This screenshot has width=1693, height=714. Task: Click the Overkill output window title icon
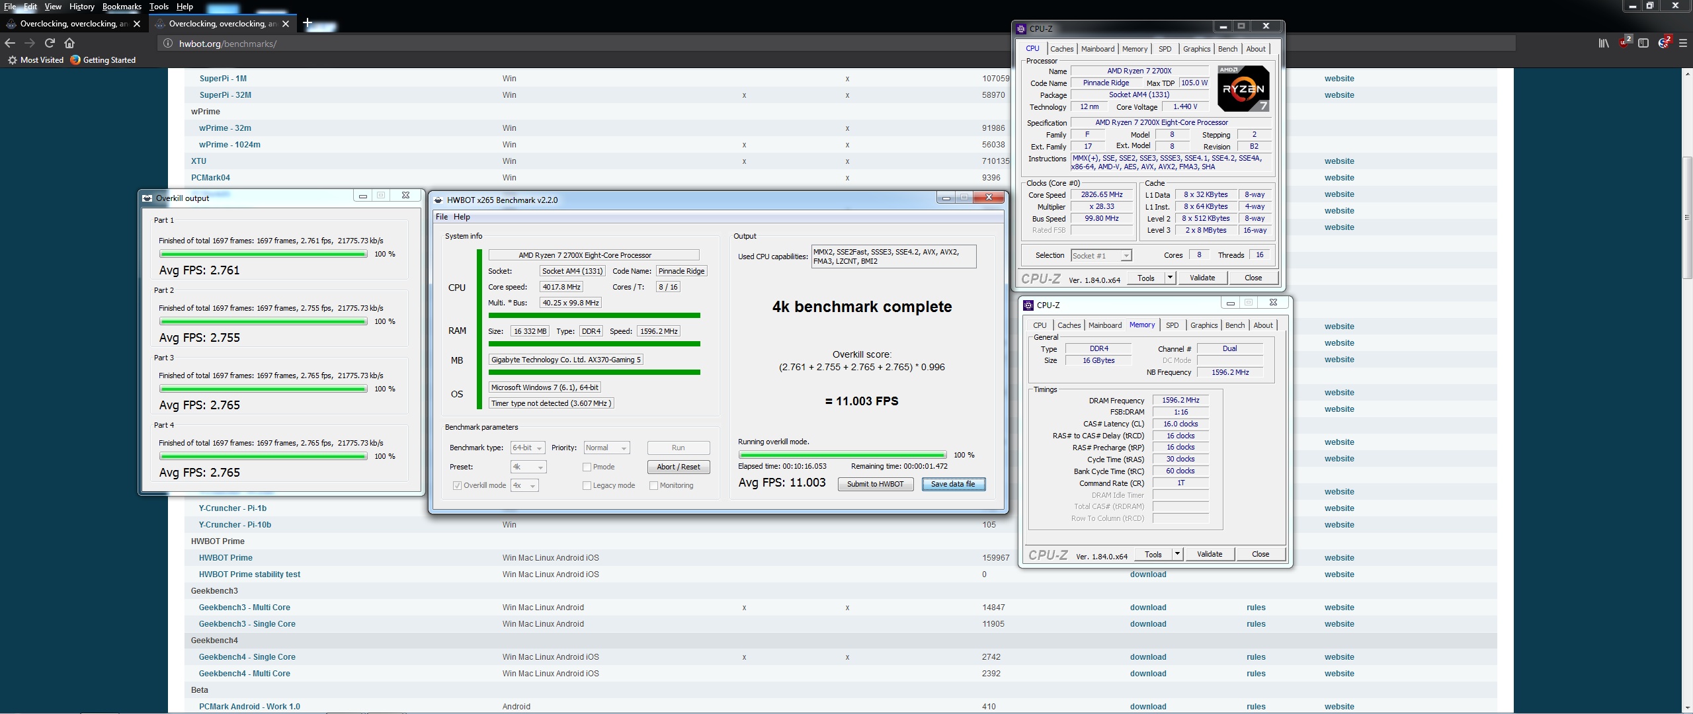click(147, 198)
